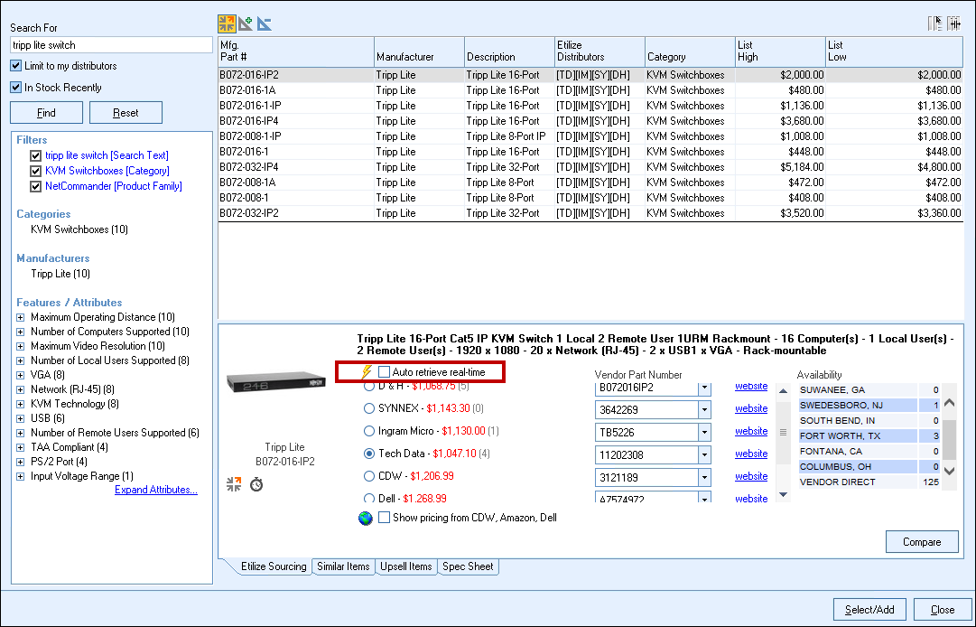Click FORT WORTH, TX availability row
The image size is (976, 627).
pyautogui.click(x=869, y=435)
